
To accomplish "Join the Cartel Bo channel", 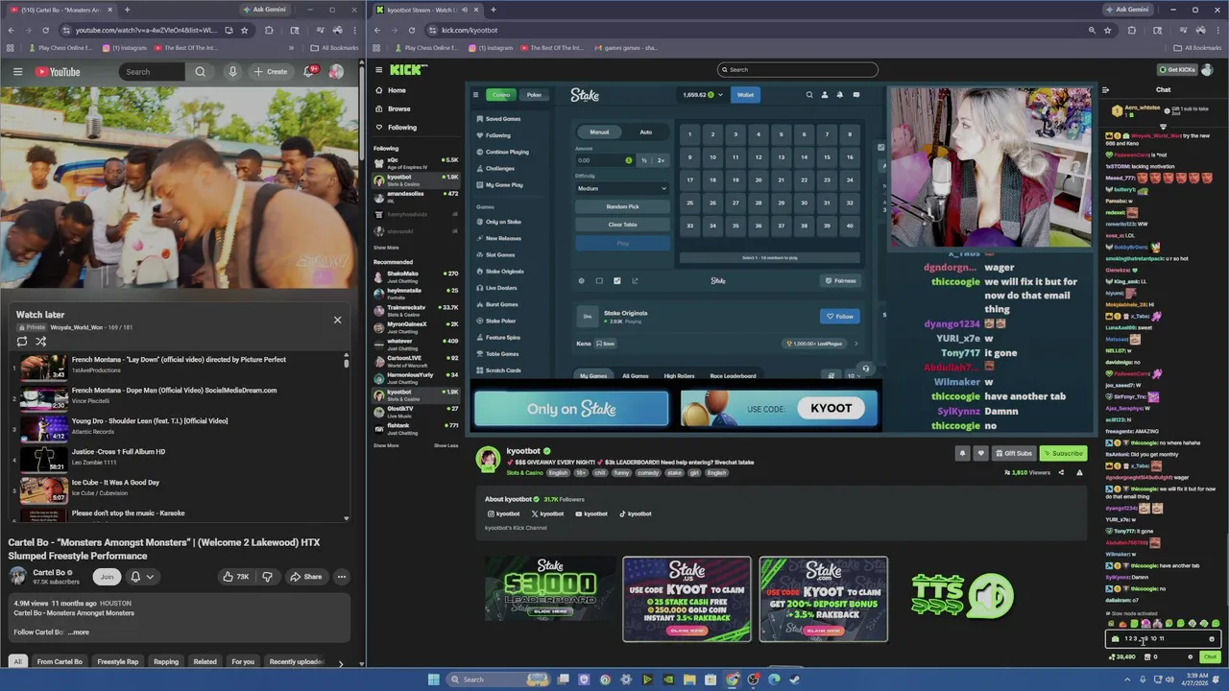I will click(x=107, y=577).
